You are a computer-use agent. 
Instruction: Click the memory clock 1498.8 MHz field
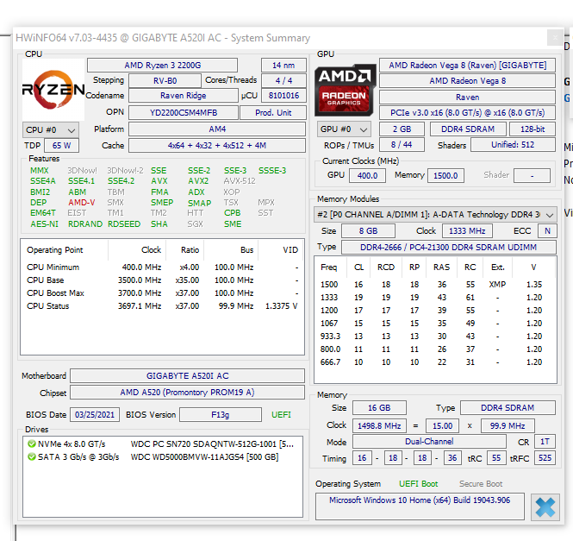tap(379, 426)
